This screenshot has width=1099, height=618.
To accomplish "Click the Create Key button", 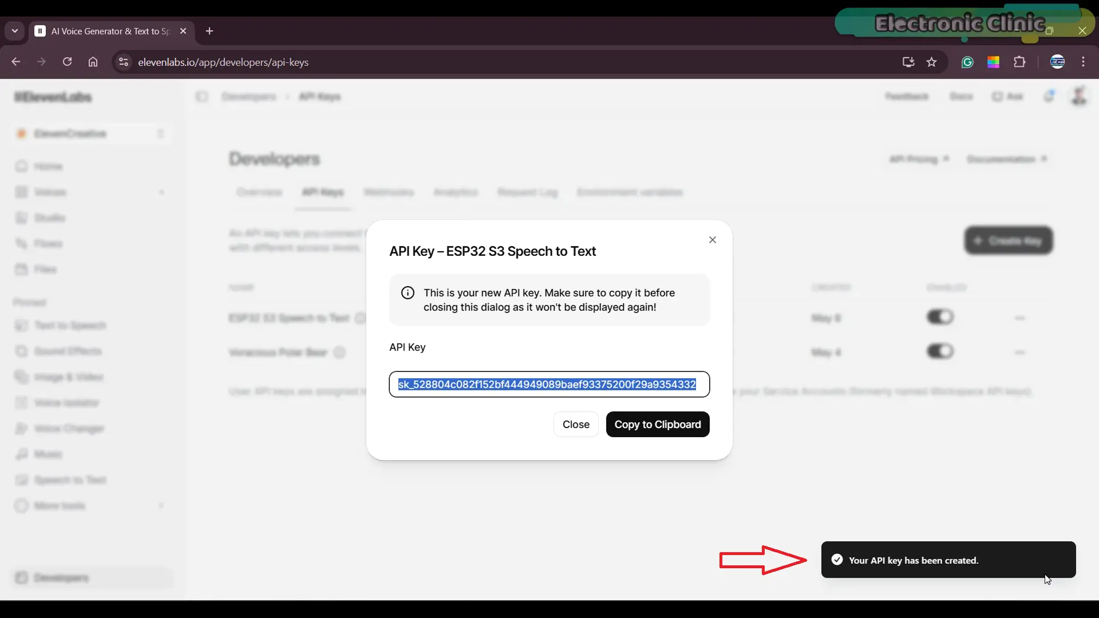I will click(x=1009, y=241).
